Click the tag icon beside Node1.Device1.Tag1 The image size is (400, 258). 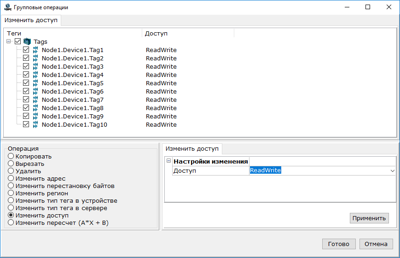[35, 50]
